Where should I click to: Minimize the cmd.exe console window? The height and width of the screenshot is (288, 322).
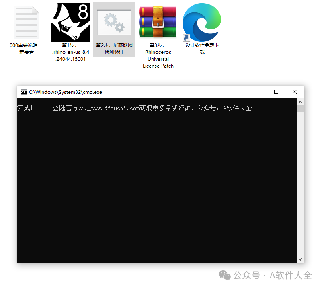[x=258, y=92]
